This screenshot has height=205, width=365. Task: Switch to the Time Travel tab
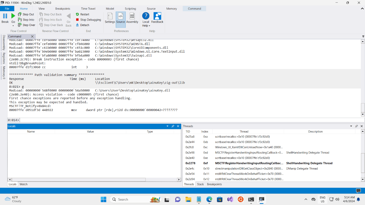[88, 9]
